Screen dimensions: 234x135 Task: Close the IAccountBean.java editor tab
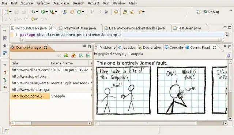50,28
